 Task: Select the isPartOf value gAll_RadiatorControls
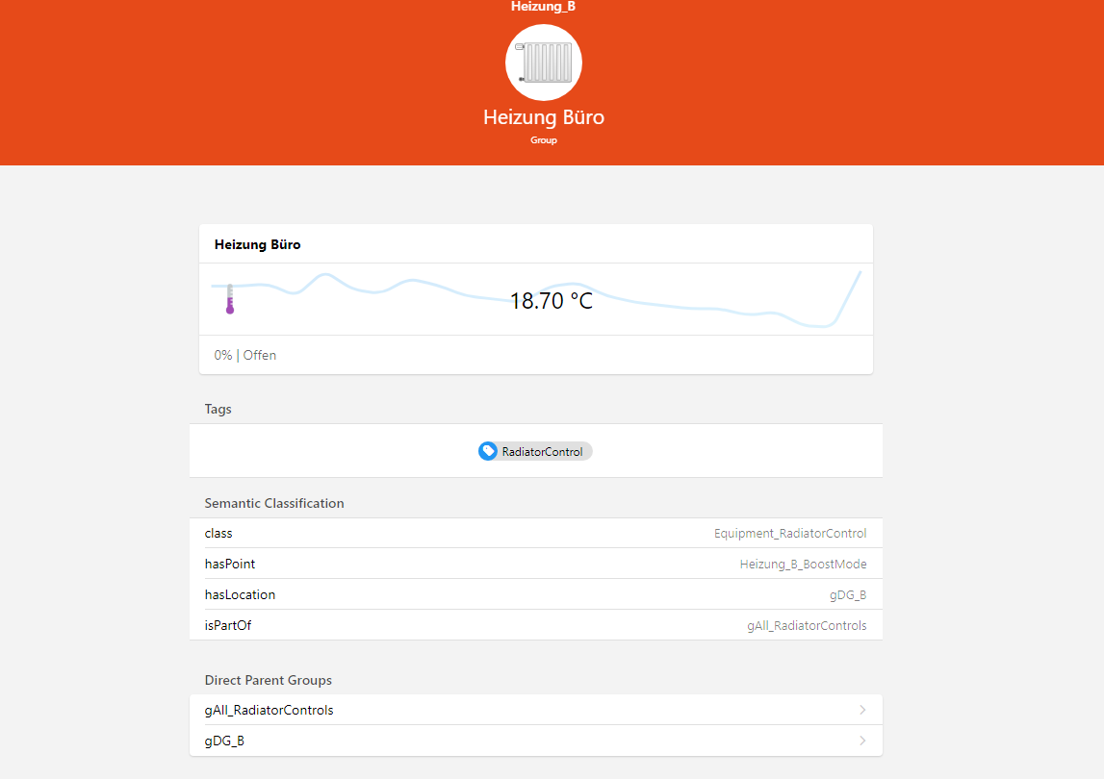807,625
